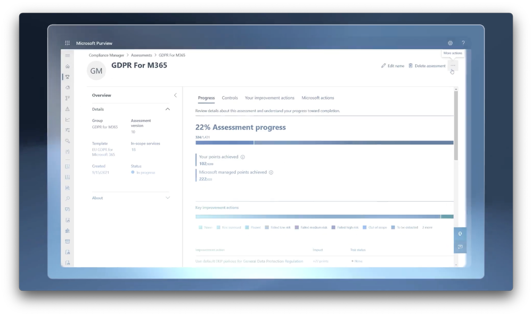The image size is (532, 316).
Task: Open Policies sliders icon in sidebar
Action: click(x=68, y=130)
